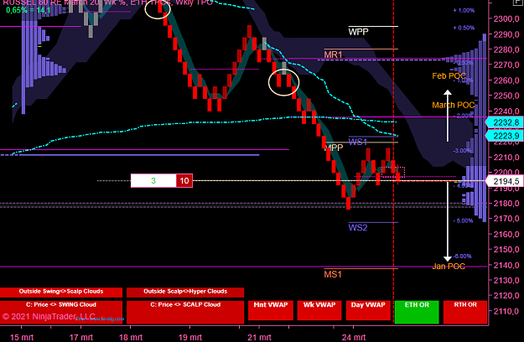Click the 19 mrt date label
This screenshot has width=524, height=342.
189,337
